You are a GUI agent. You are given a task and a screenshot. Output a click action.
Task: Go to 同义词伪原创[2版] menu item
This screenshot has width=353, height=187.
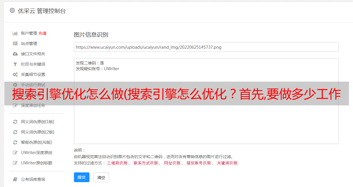[37, 132]
